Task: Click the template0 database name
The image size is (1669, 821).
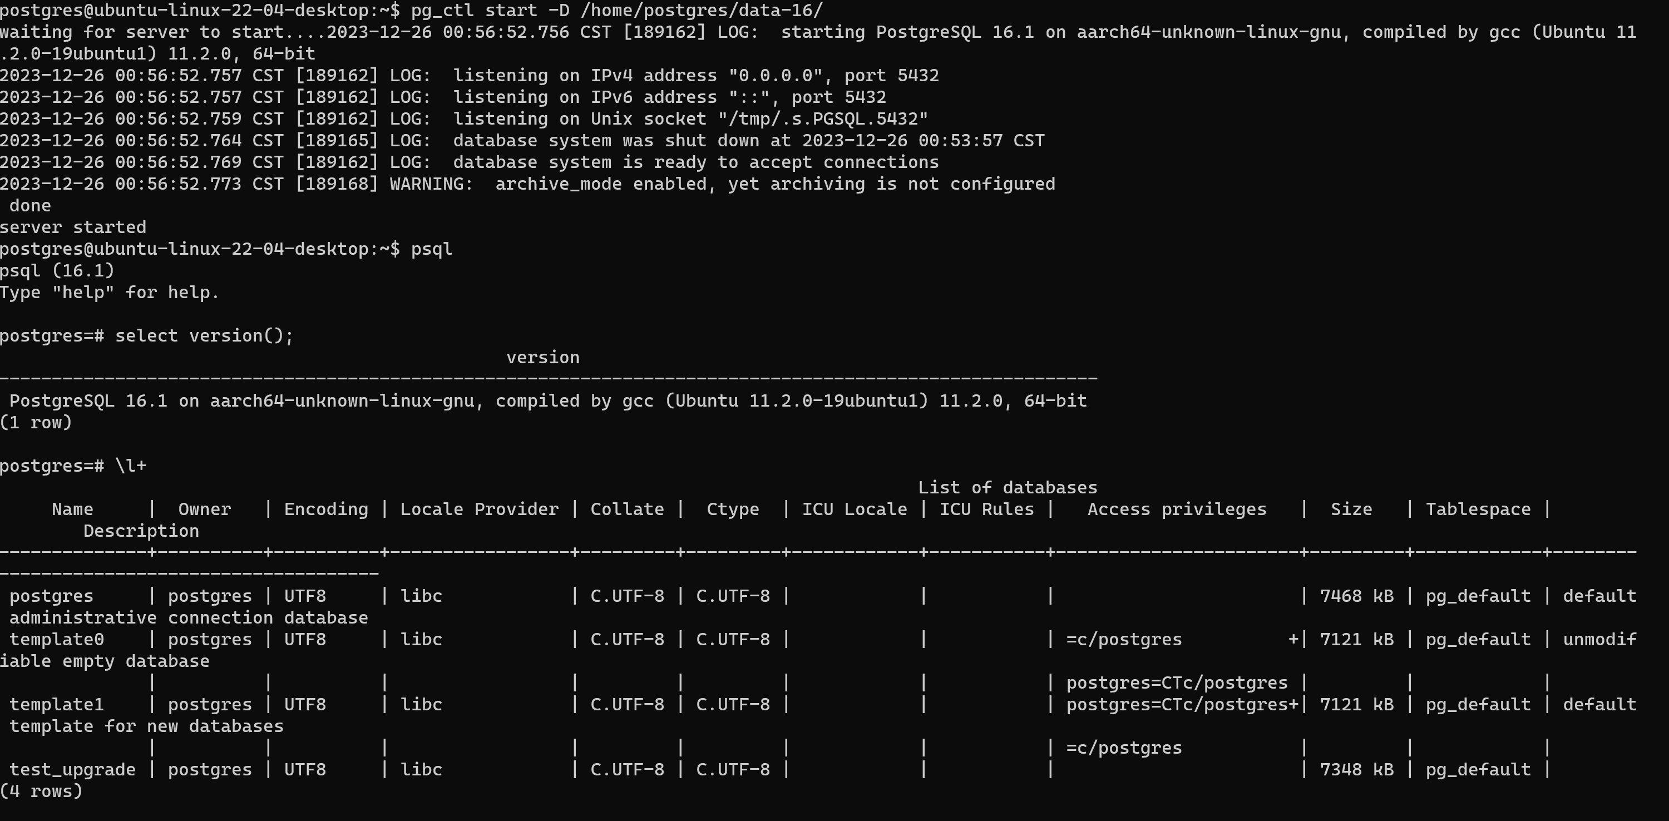Action: (x=57, y=640)
